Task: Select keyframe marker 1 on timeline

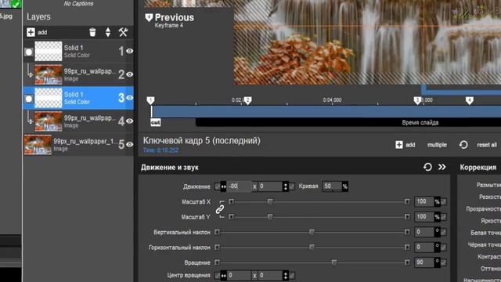Action: click(x=150, y=101)
